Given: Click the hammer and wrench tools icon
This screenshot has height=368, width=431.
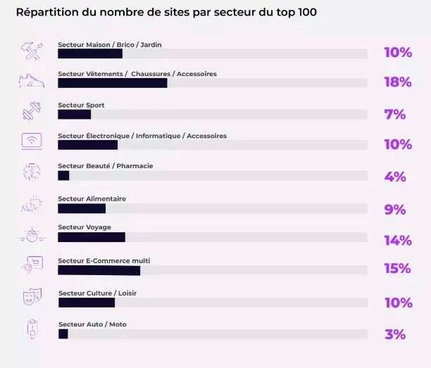Looking at the screenshot, I should click(32, 49).
